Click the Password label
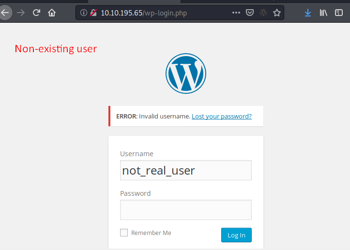 coord(135,193)
